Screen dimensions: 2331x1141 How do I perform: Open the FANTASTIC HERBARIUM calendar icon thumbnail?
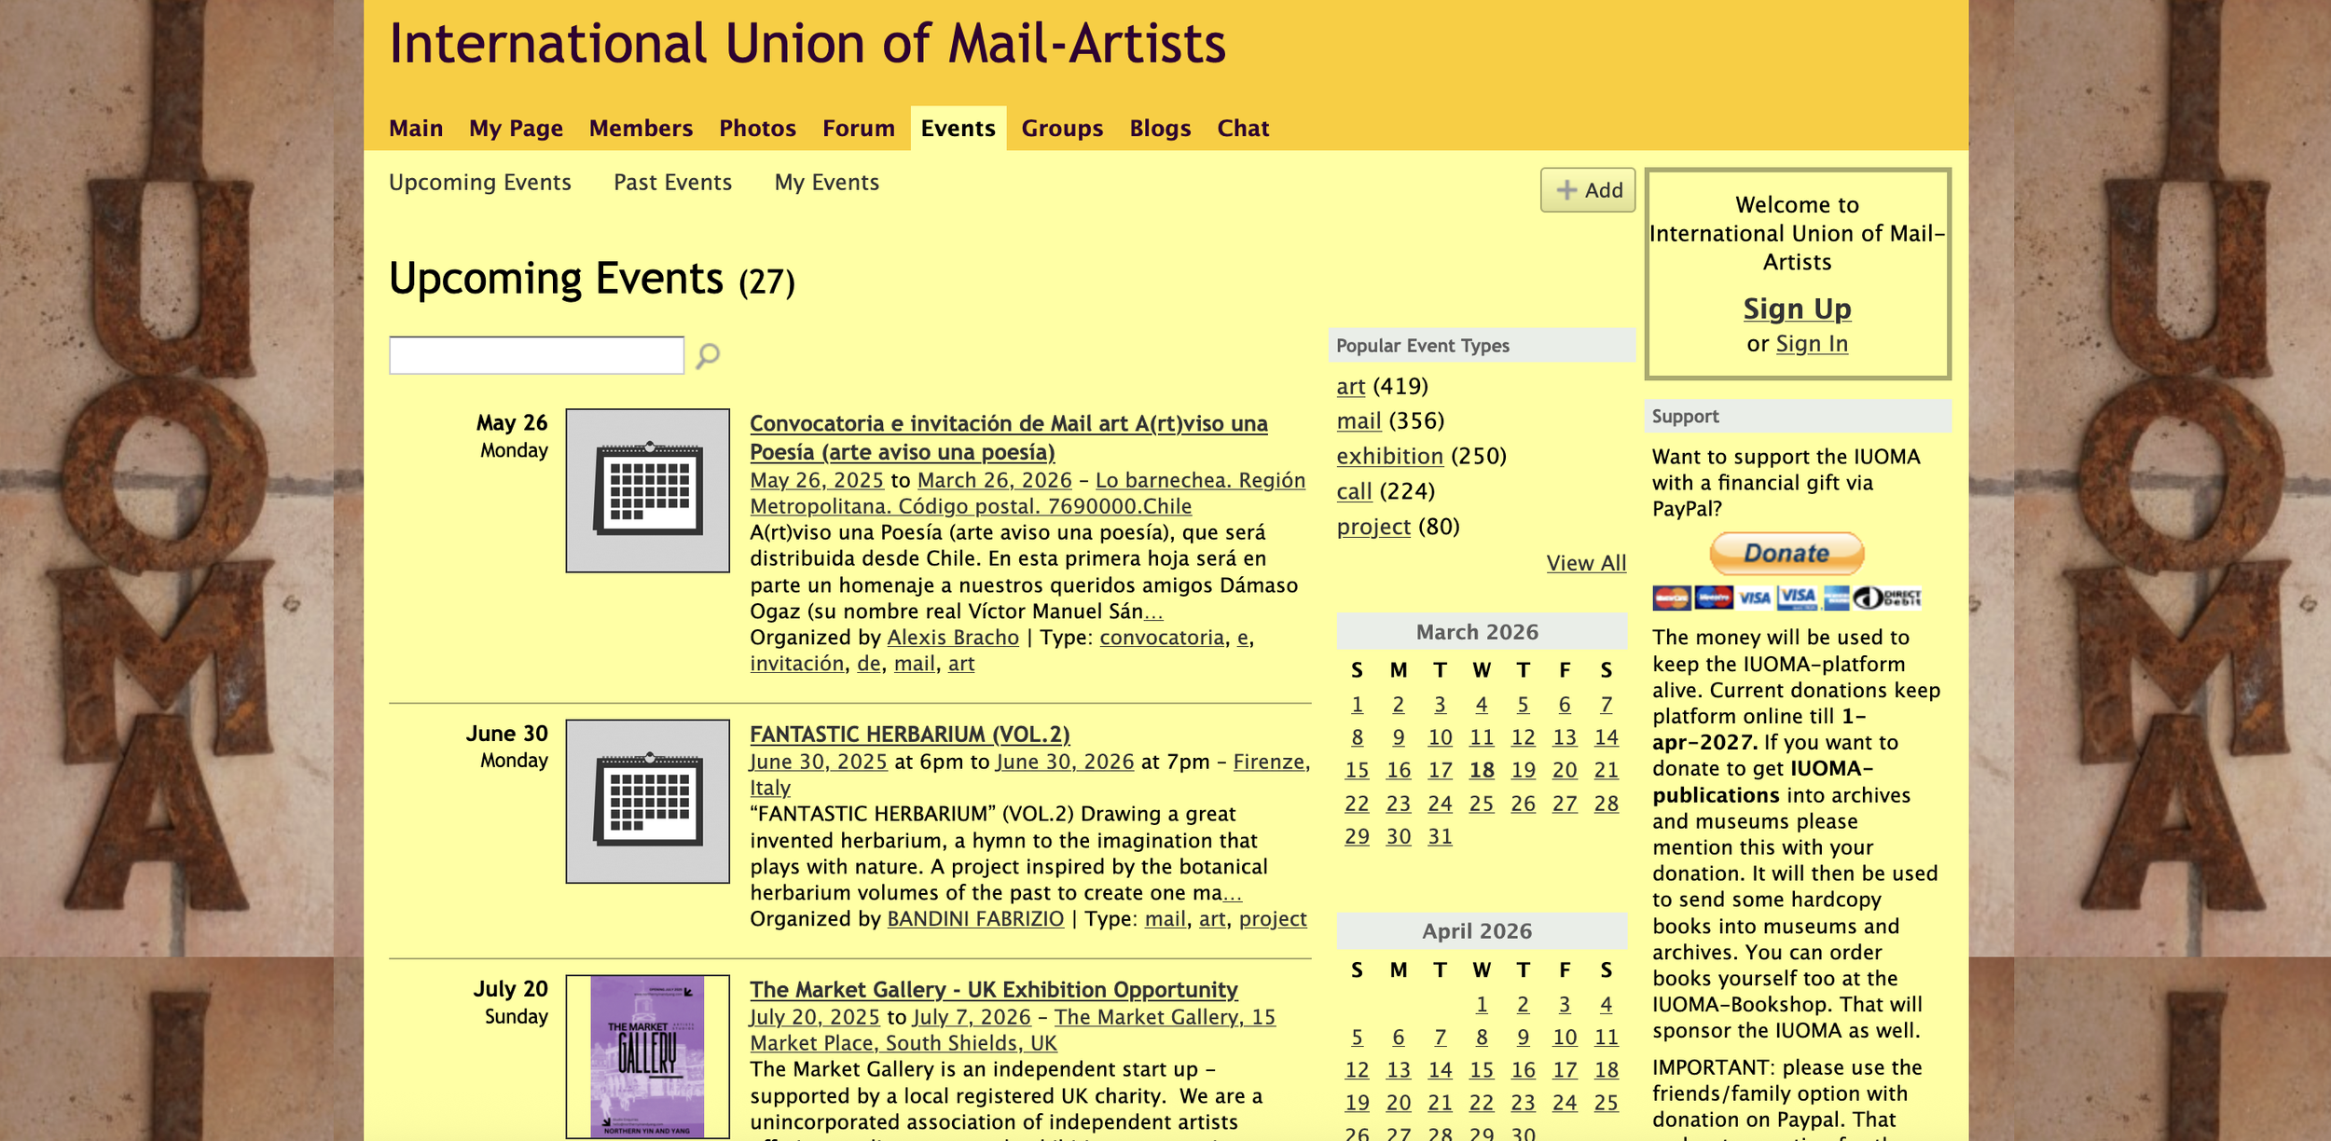647,801
